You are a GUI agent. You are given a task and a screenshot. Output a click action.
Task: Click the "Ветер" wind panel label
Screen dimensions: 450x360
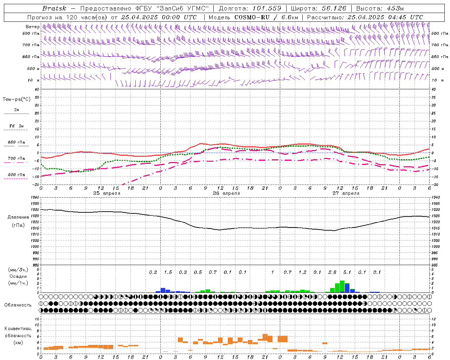click(33, 27)
